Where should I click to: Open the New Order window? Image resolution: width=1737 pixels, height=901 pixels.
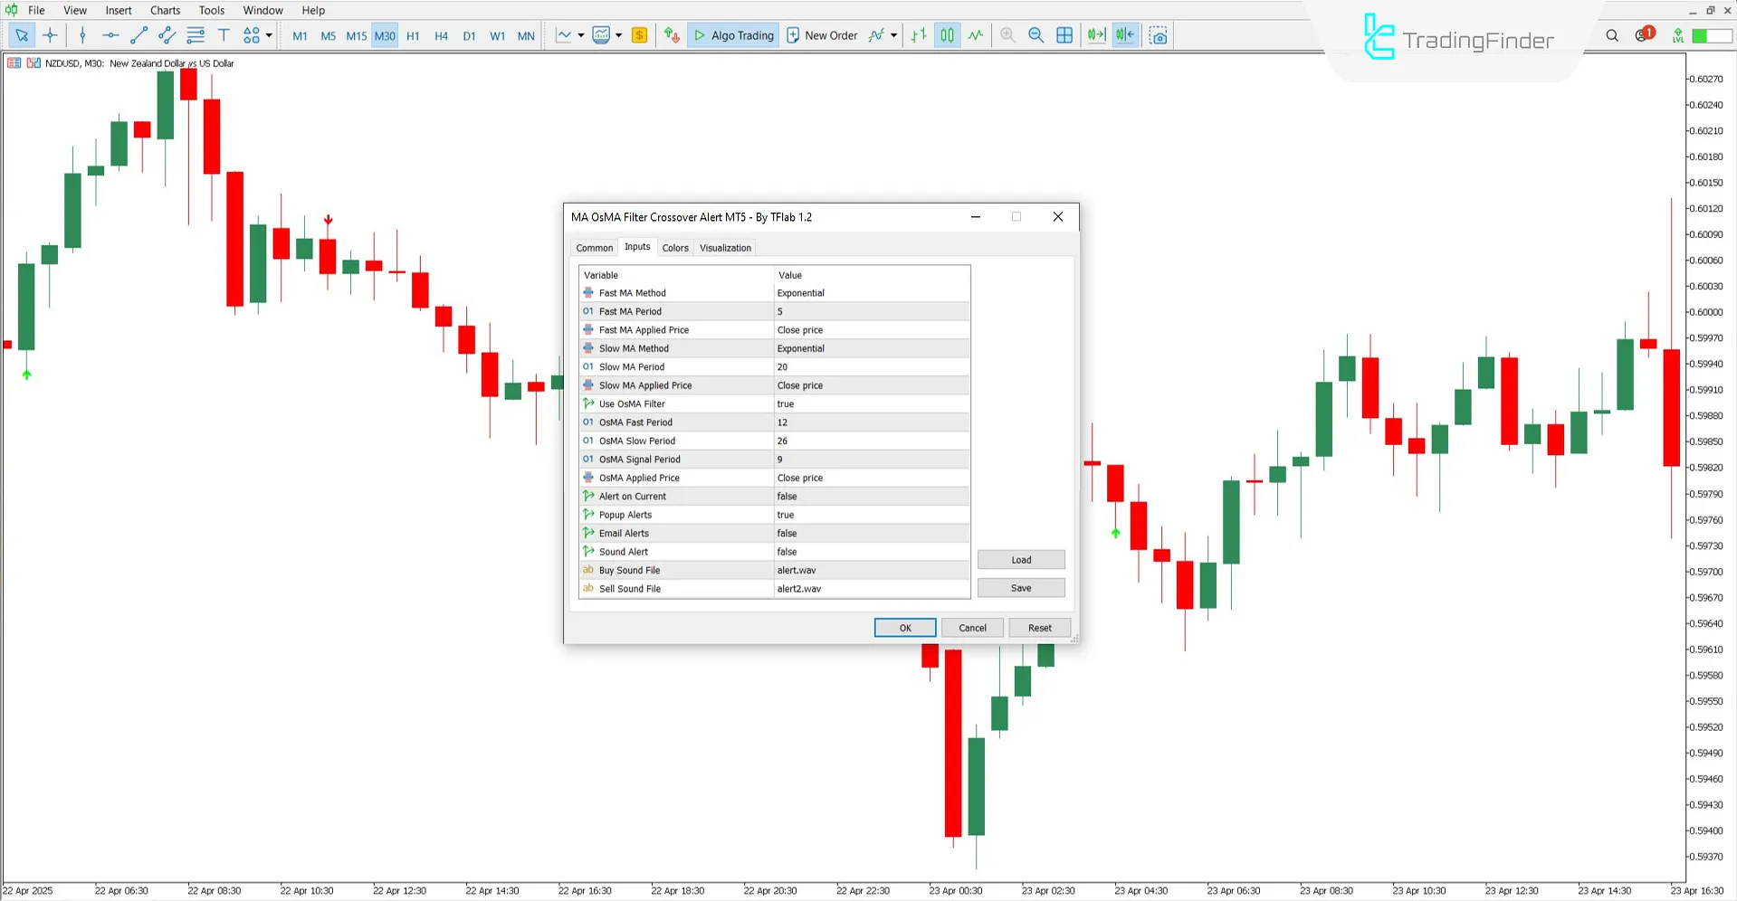tap(821, 35)
